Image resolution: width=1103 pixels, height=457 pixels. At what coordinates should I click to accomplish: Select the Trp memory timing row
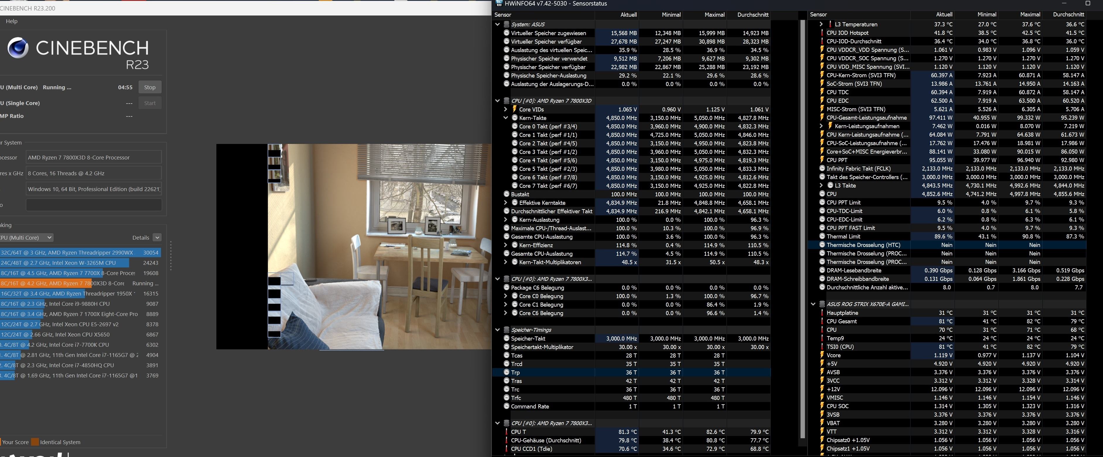(631, 373)
